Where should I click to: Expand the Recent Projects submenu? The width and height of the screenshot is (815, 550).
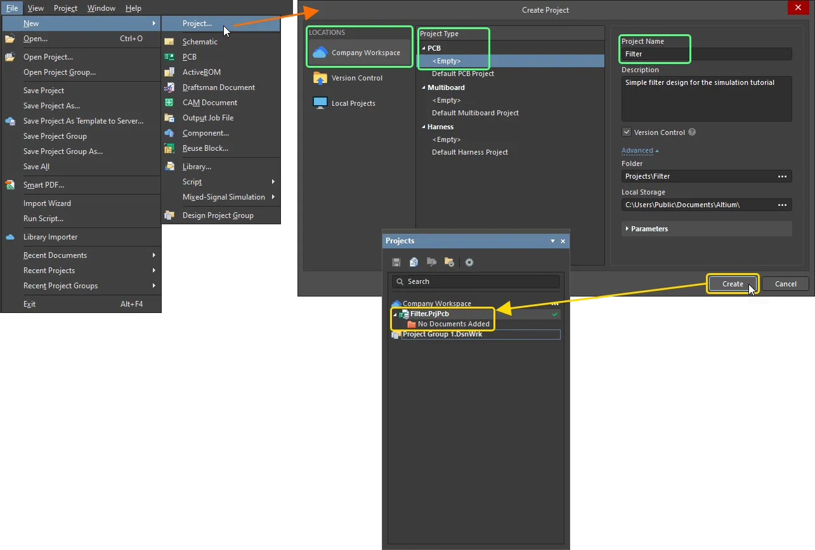pos(154,271)
